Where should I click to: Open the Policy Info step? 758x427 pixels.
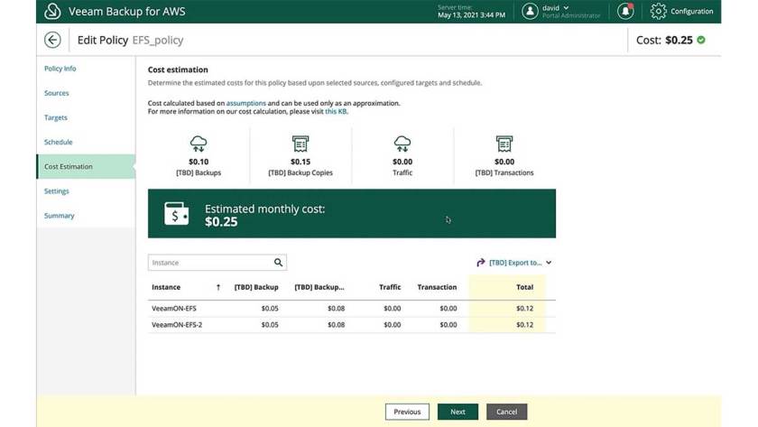60,69
